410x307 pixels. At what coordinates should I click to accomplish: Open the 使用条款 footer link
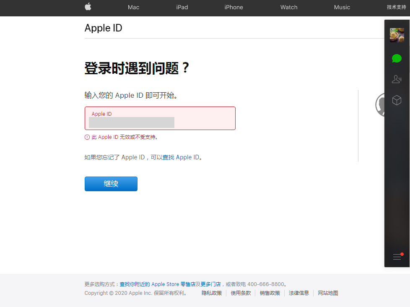241,293
